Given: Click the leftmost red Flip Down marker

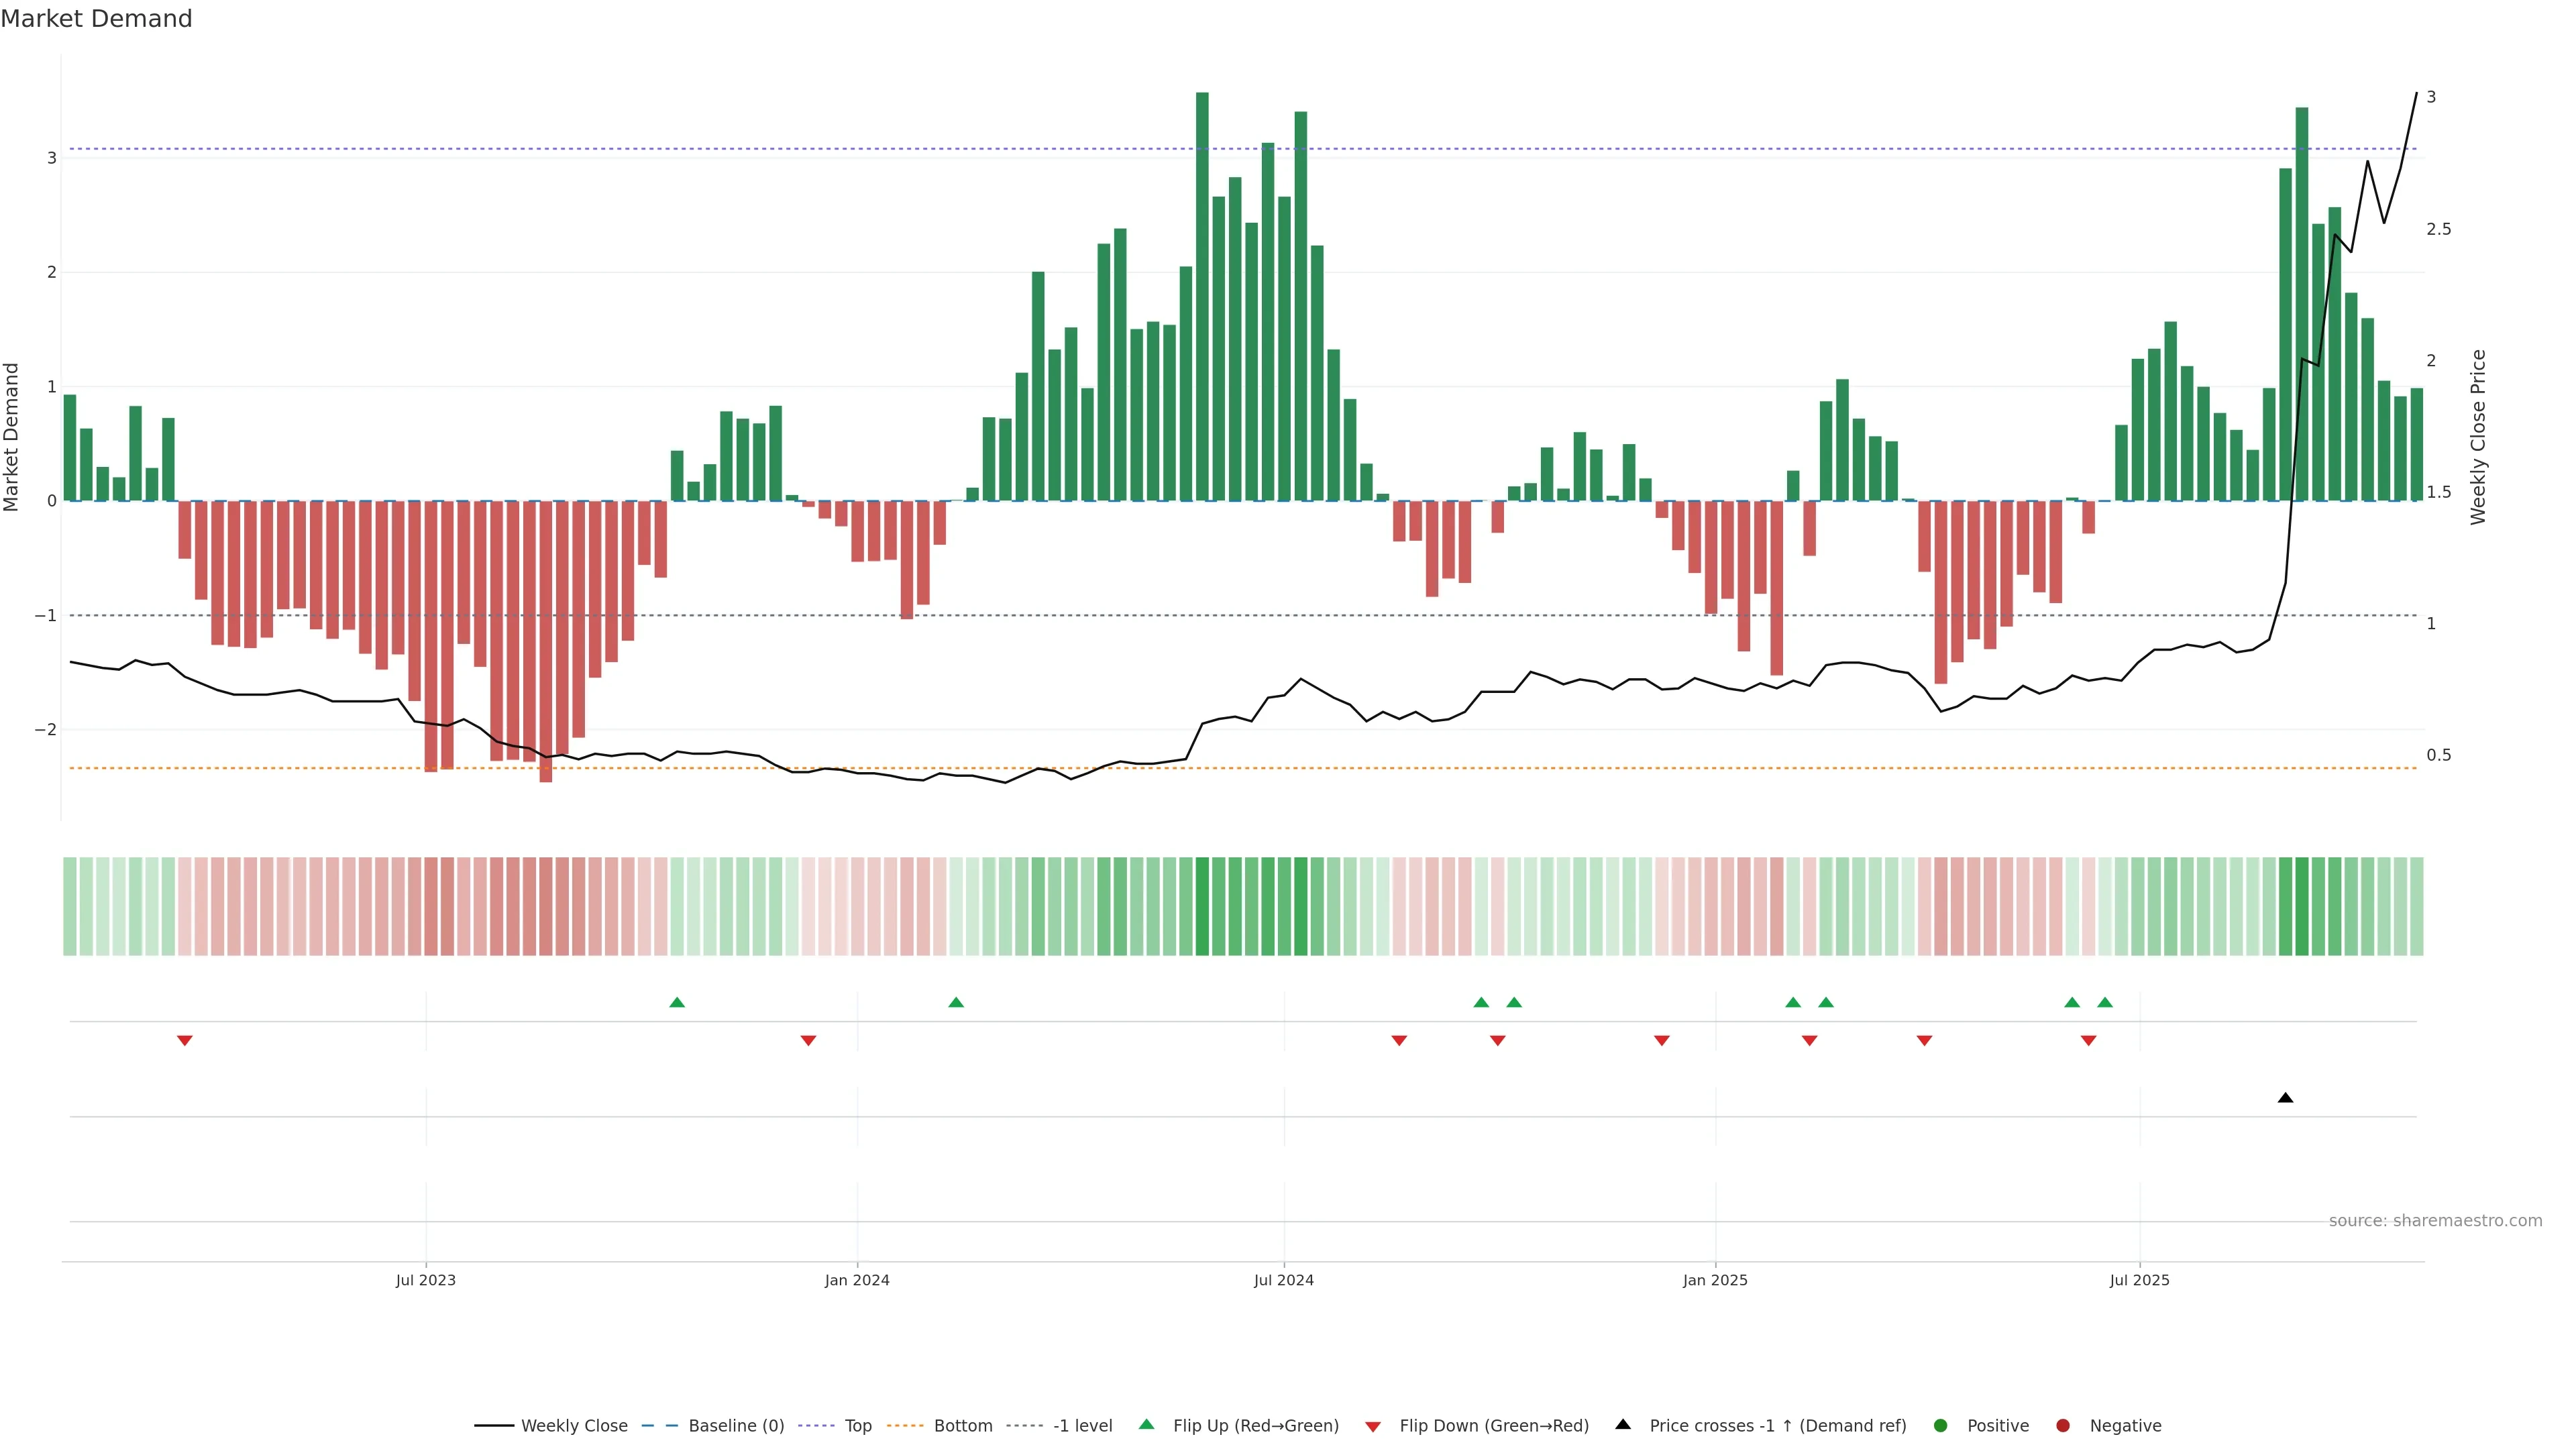Looking at the screenshot, I should coord(184,1041).
